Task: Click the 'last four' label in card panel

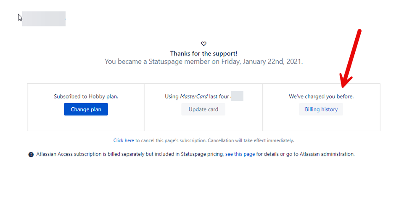Action: pos(219,96)
